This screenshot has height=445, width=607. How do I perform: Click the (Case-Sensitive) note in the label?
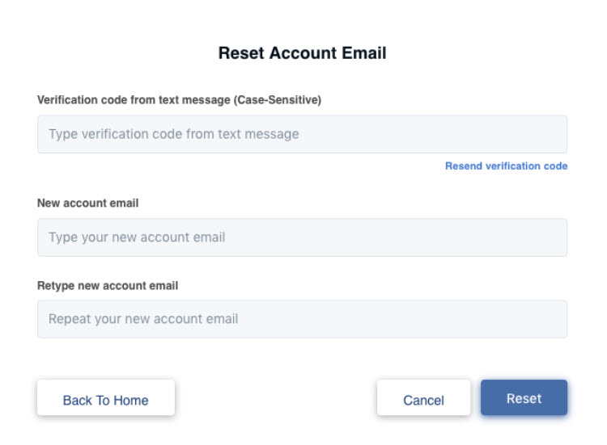pyautogui.click(x=277, y=100)
